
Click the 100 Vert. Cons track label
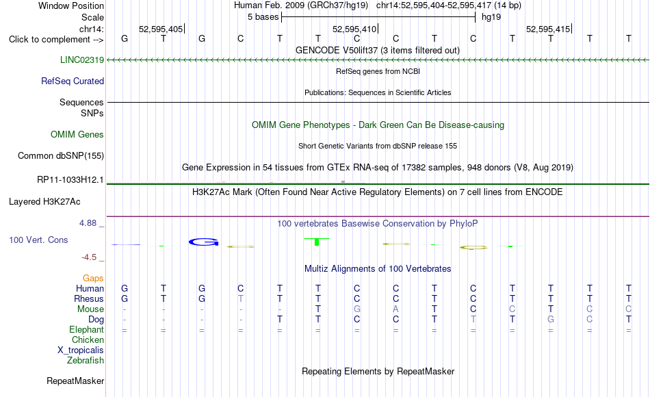[38, 240]
